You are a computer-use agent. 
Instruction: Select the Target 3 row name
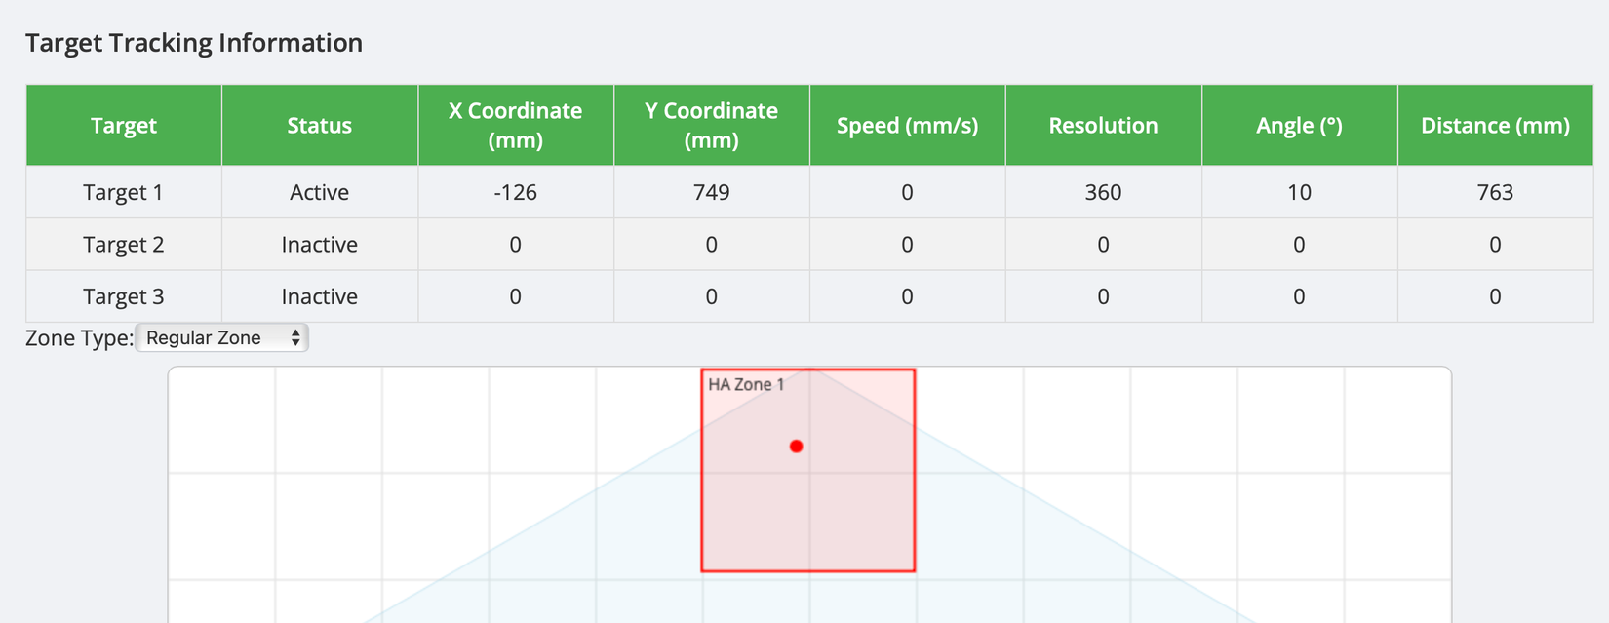pos(124,296)
